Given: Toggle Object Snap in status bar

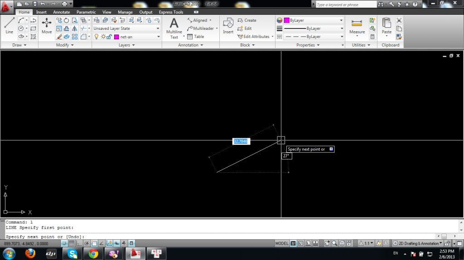Looking at the screenshot, I should click(94, 243).
